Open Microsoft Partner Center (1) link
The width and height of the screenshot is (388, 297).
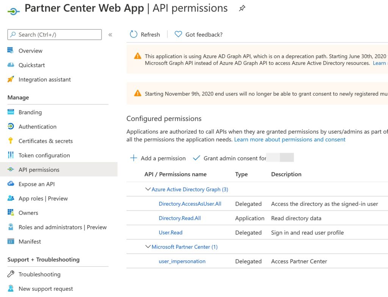185,247
